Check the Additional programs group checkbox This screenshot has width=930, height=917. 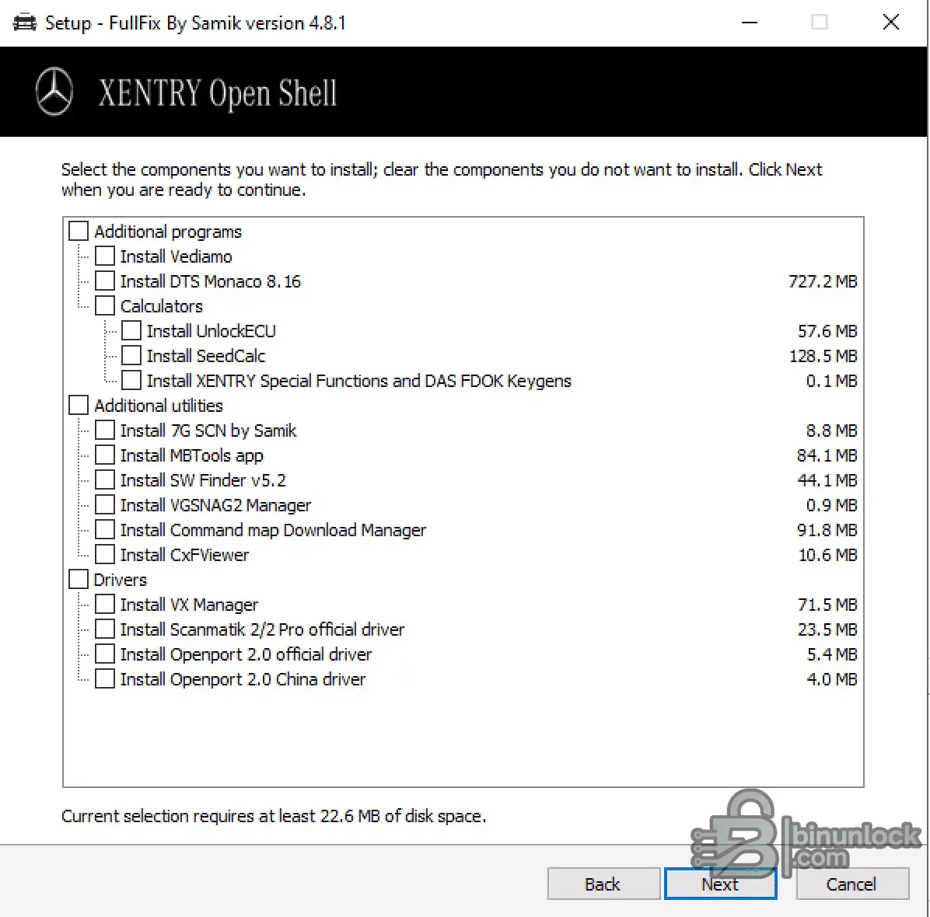(79, 231)
